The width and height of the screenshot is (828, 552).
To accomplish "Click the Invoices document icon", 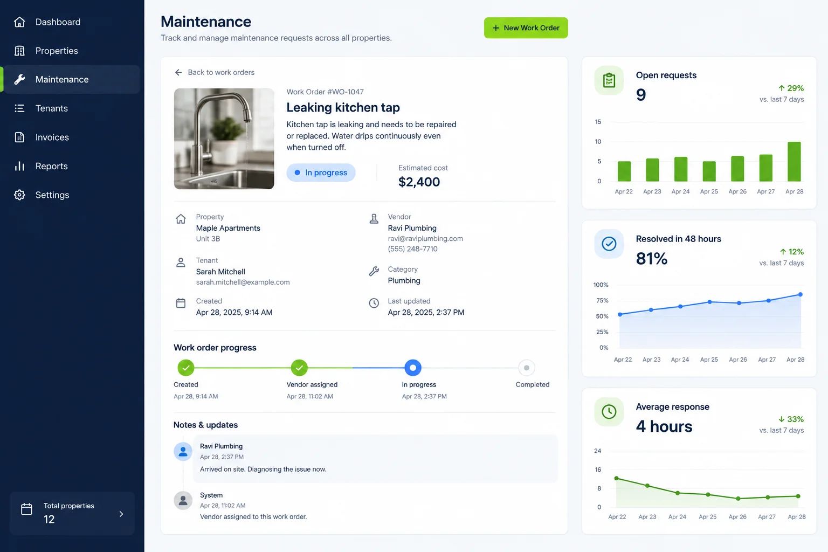I will coord(19,137).
